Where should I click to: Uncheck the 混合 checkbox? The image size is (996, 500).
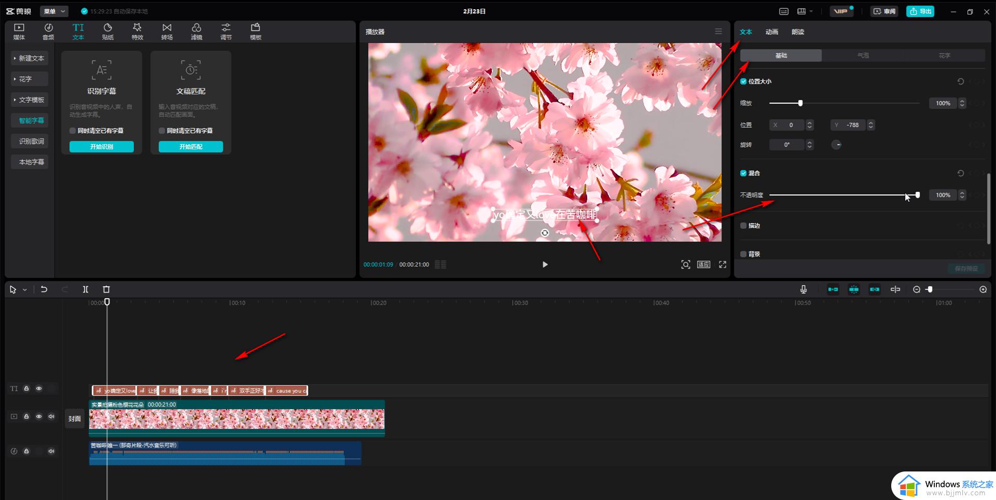click(743, 173)
